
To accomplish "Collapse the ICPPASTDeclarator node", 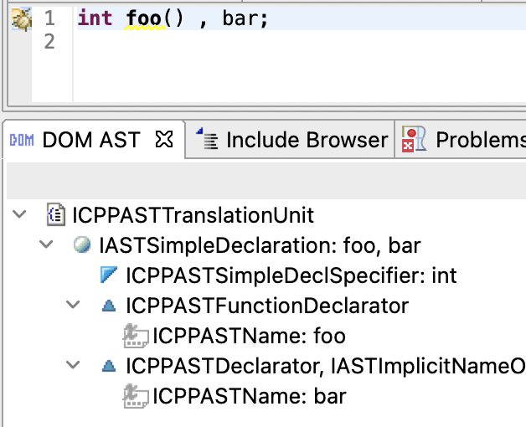I will [x=74, y=366].
